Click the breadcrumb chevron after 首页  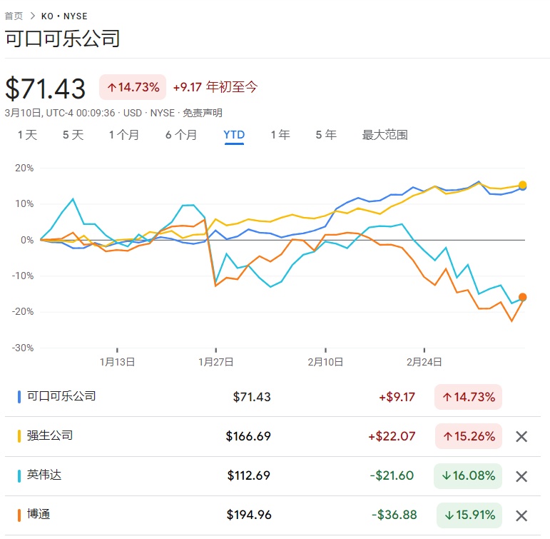click(x=33, y=16)
